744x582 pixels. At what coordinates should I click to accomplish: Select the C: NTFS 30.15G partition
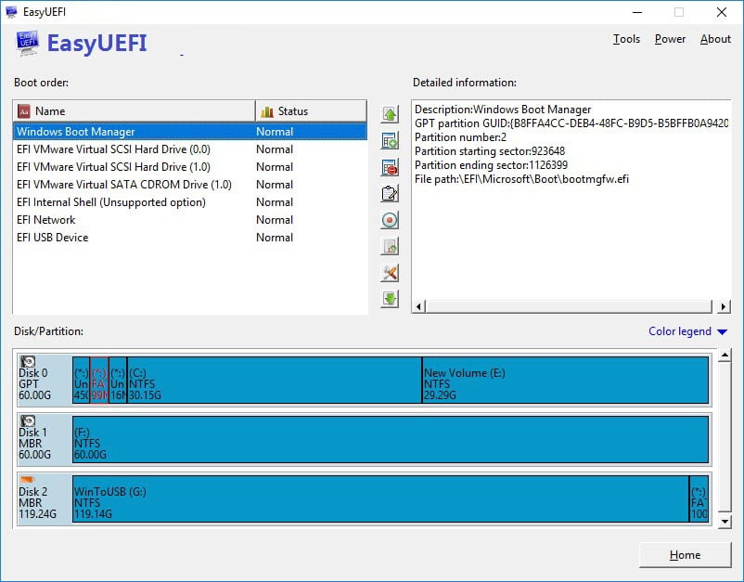[275, 381]
